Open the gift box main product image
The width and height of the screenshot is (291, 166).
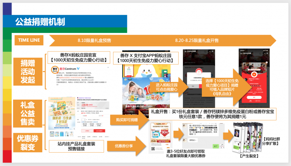click(x=62, y=113)
